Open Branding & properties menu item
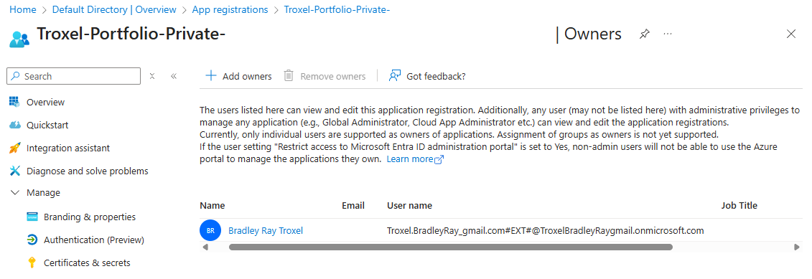Viewport: 812px width, 279px height. [x=90, y=217]
